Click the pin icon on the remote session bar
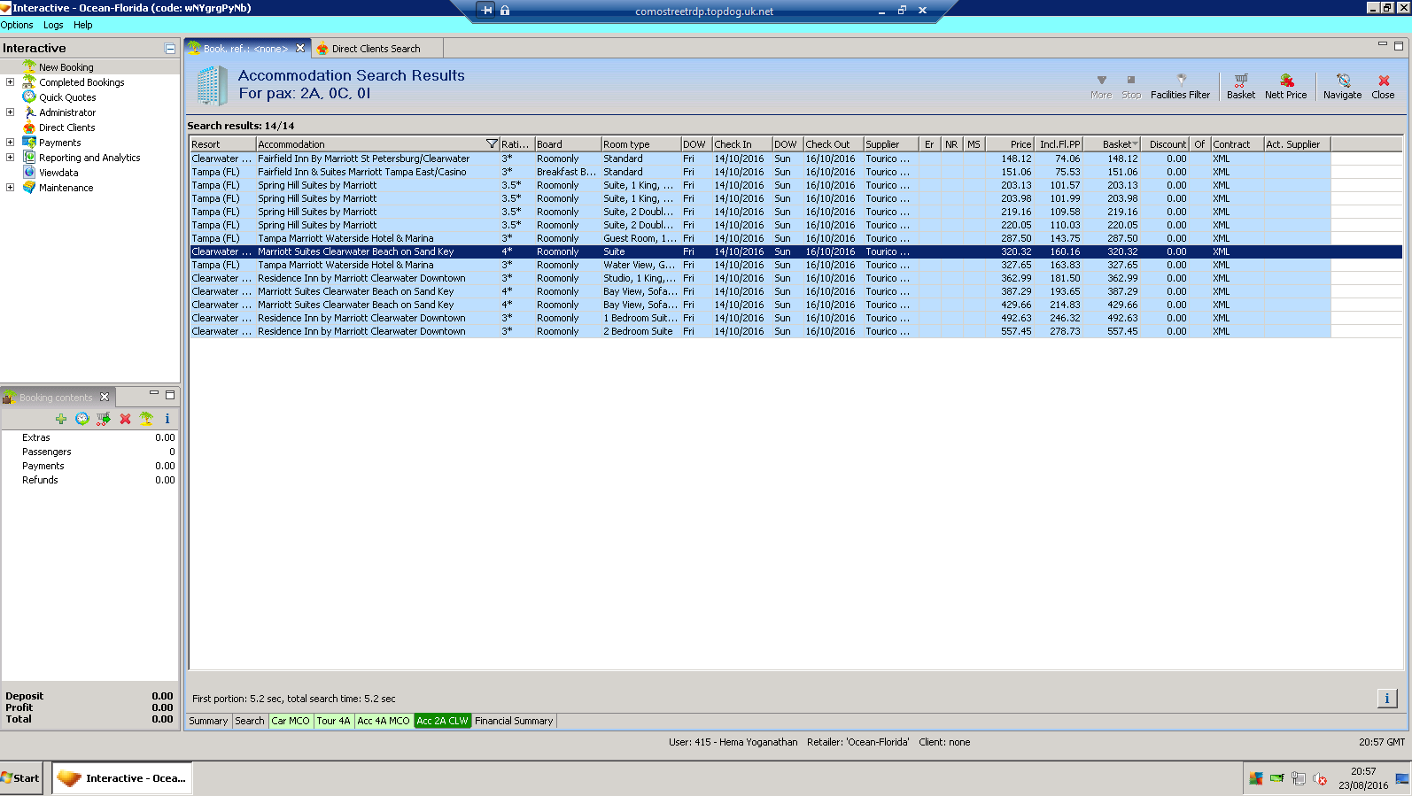1412x796 pixels. [x=486, y=11]
